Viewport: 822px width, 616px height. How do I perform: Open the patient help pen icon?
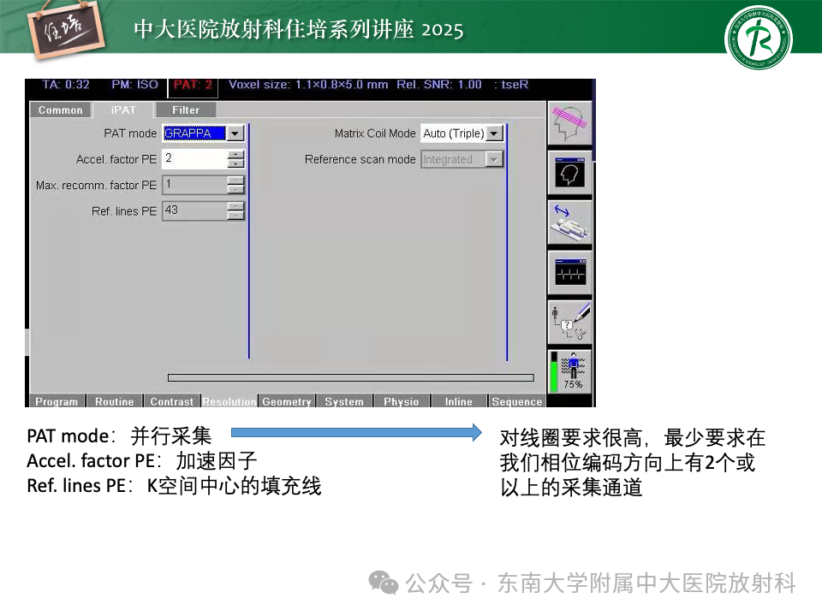569,323
